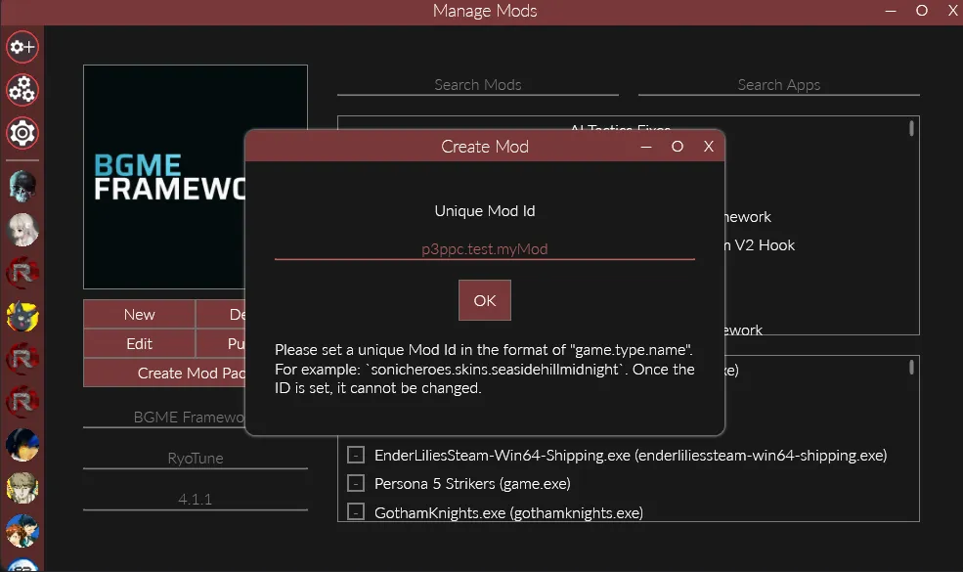Click the button starting with "Pu" beside Edit
This screenshot has height=572, width=963.
coord(221,344)
